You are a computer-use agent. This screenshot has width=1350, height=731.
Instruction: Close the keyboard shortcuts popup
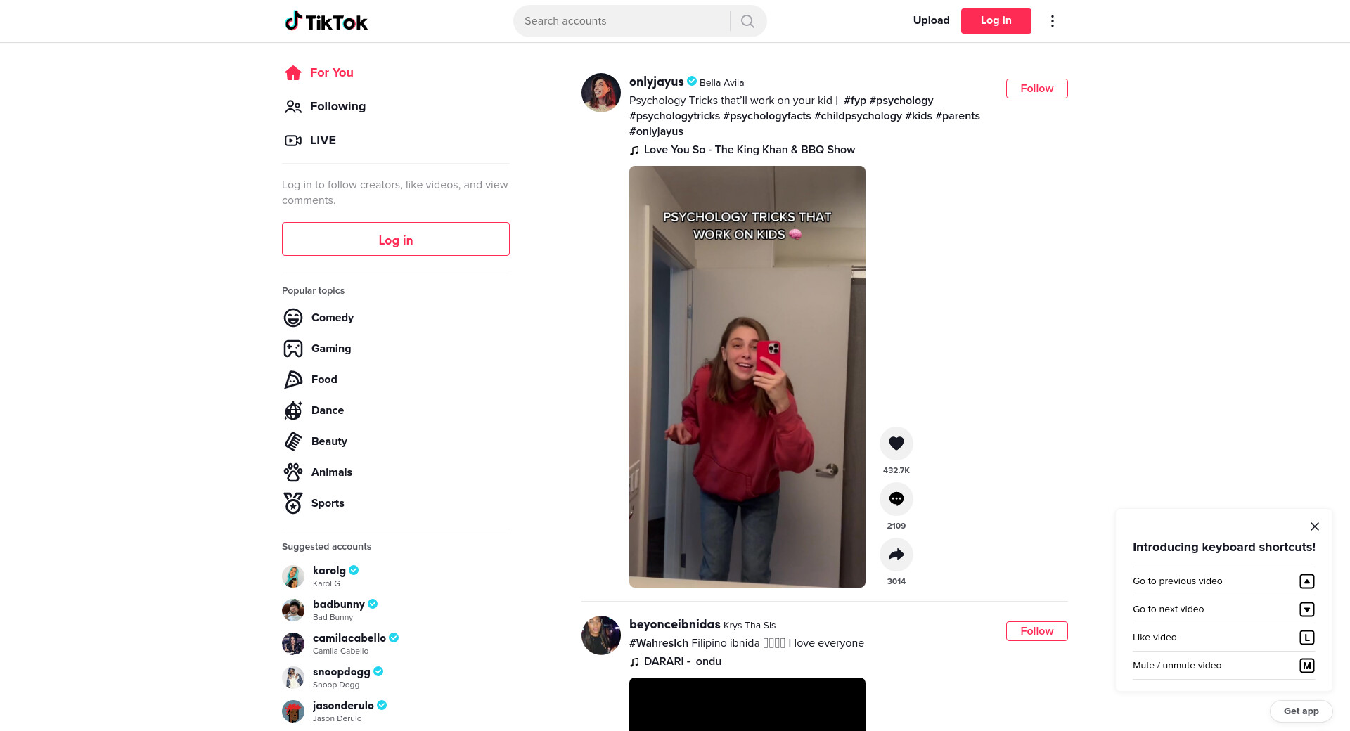[x=1314, y=526]
